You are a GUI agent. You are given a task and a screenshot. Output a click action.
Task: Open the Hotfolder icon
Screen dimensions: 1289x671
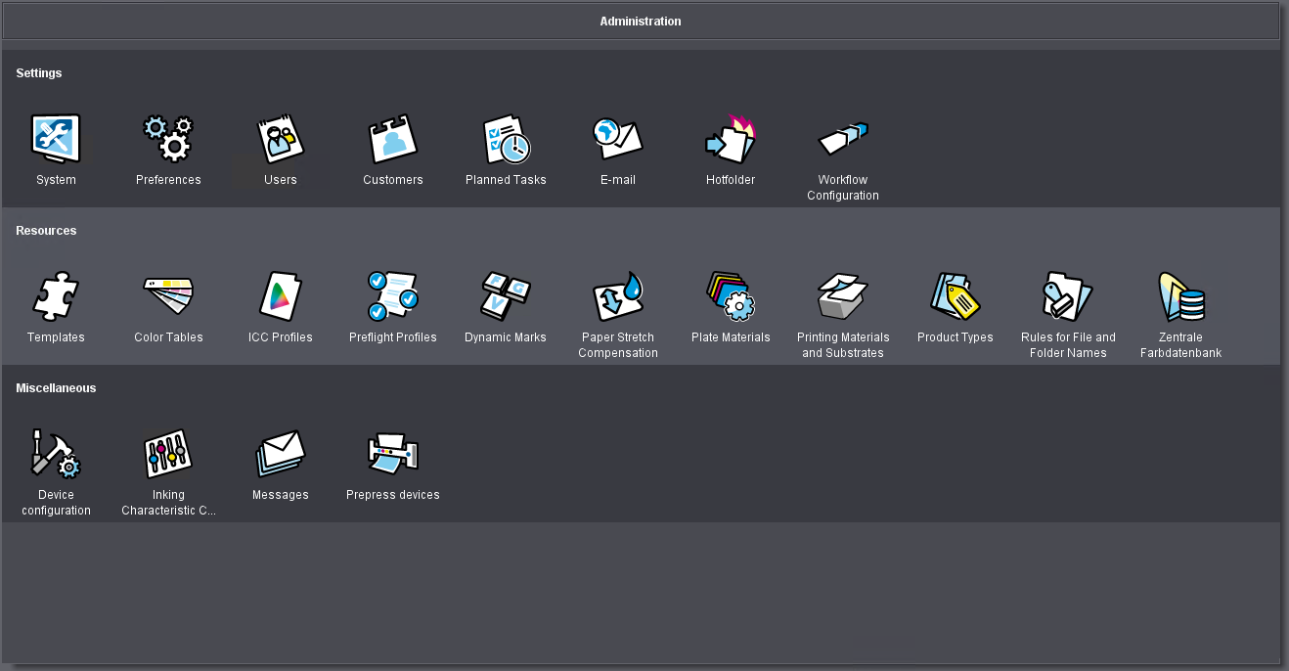(x=731, y=139)
